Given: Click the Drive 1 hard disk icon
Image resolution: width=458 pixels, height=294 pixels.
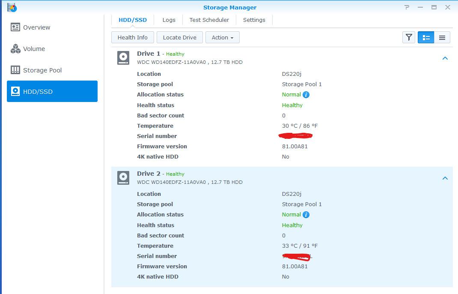Looking at the screenshot, I should click(x=123, y=58).
